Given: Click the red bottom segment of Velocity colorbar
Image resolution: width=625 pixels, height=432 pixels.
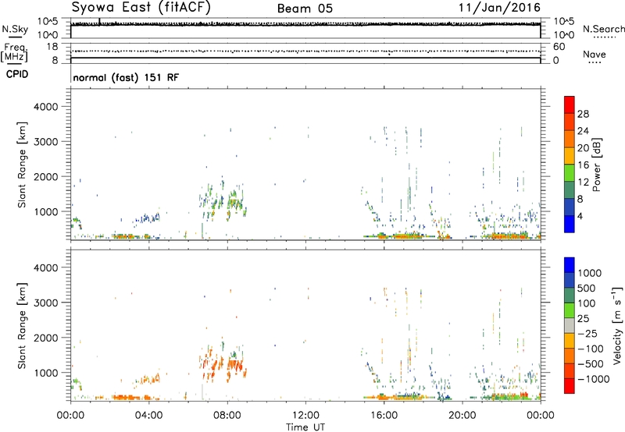Looking at the screenshot, I should point(570,386).
